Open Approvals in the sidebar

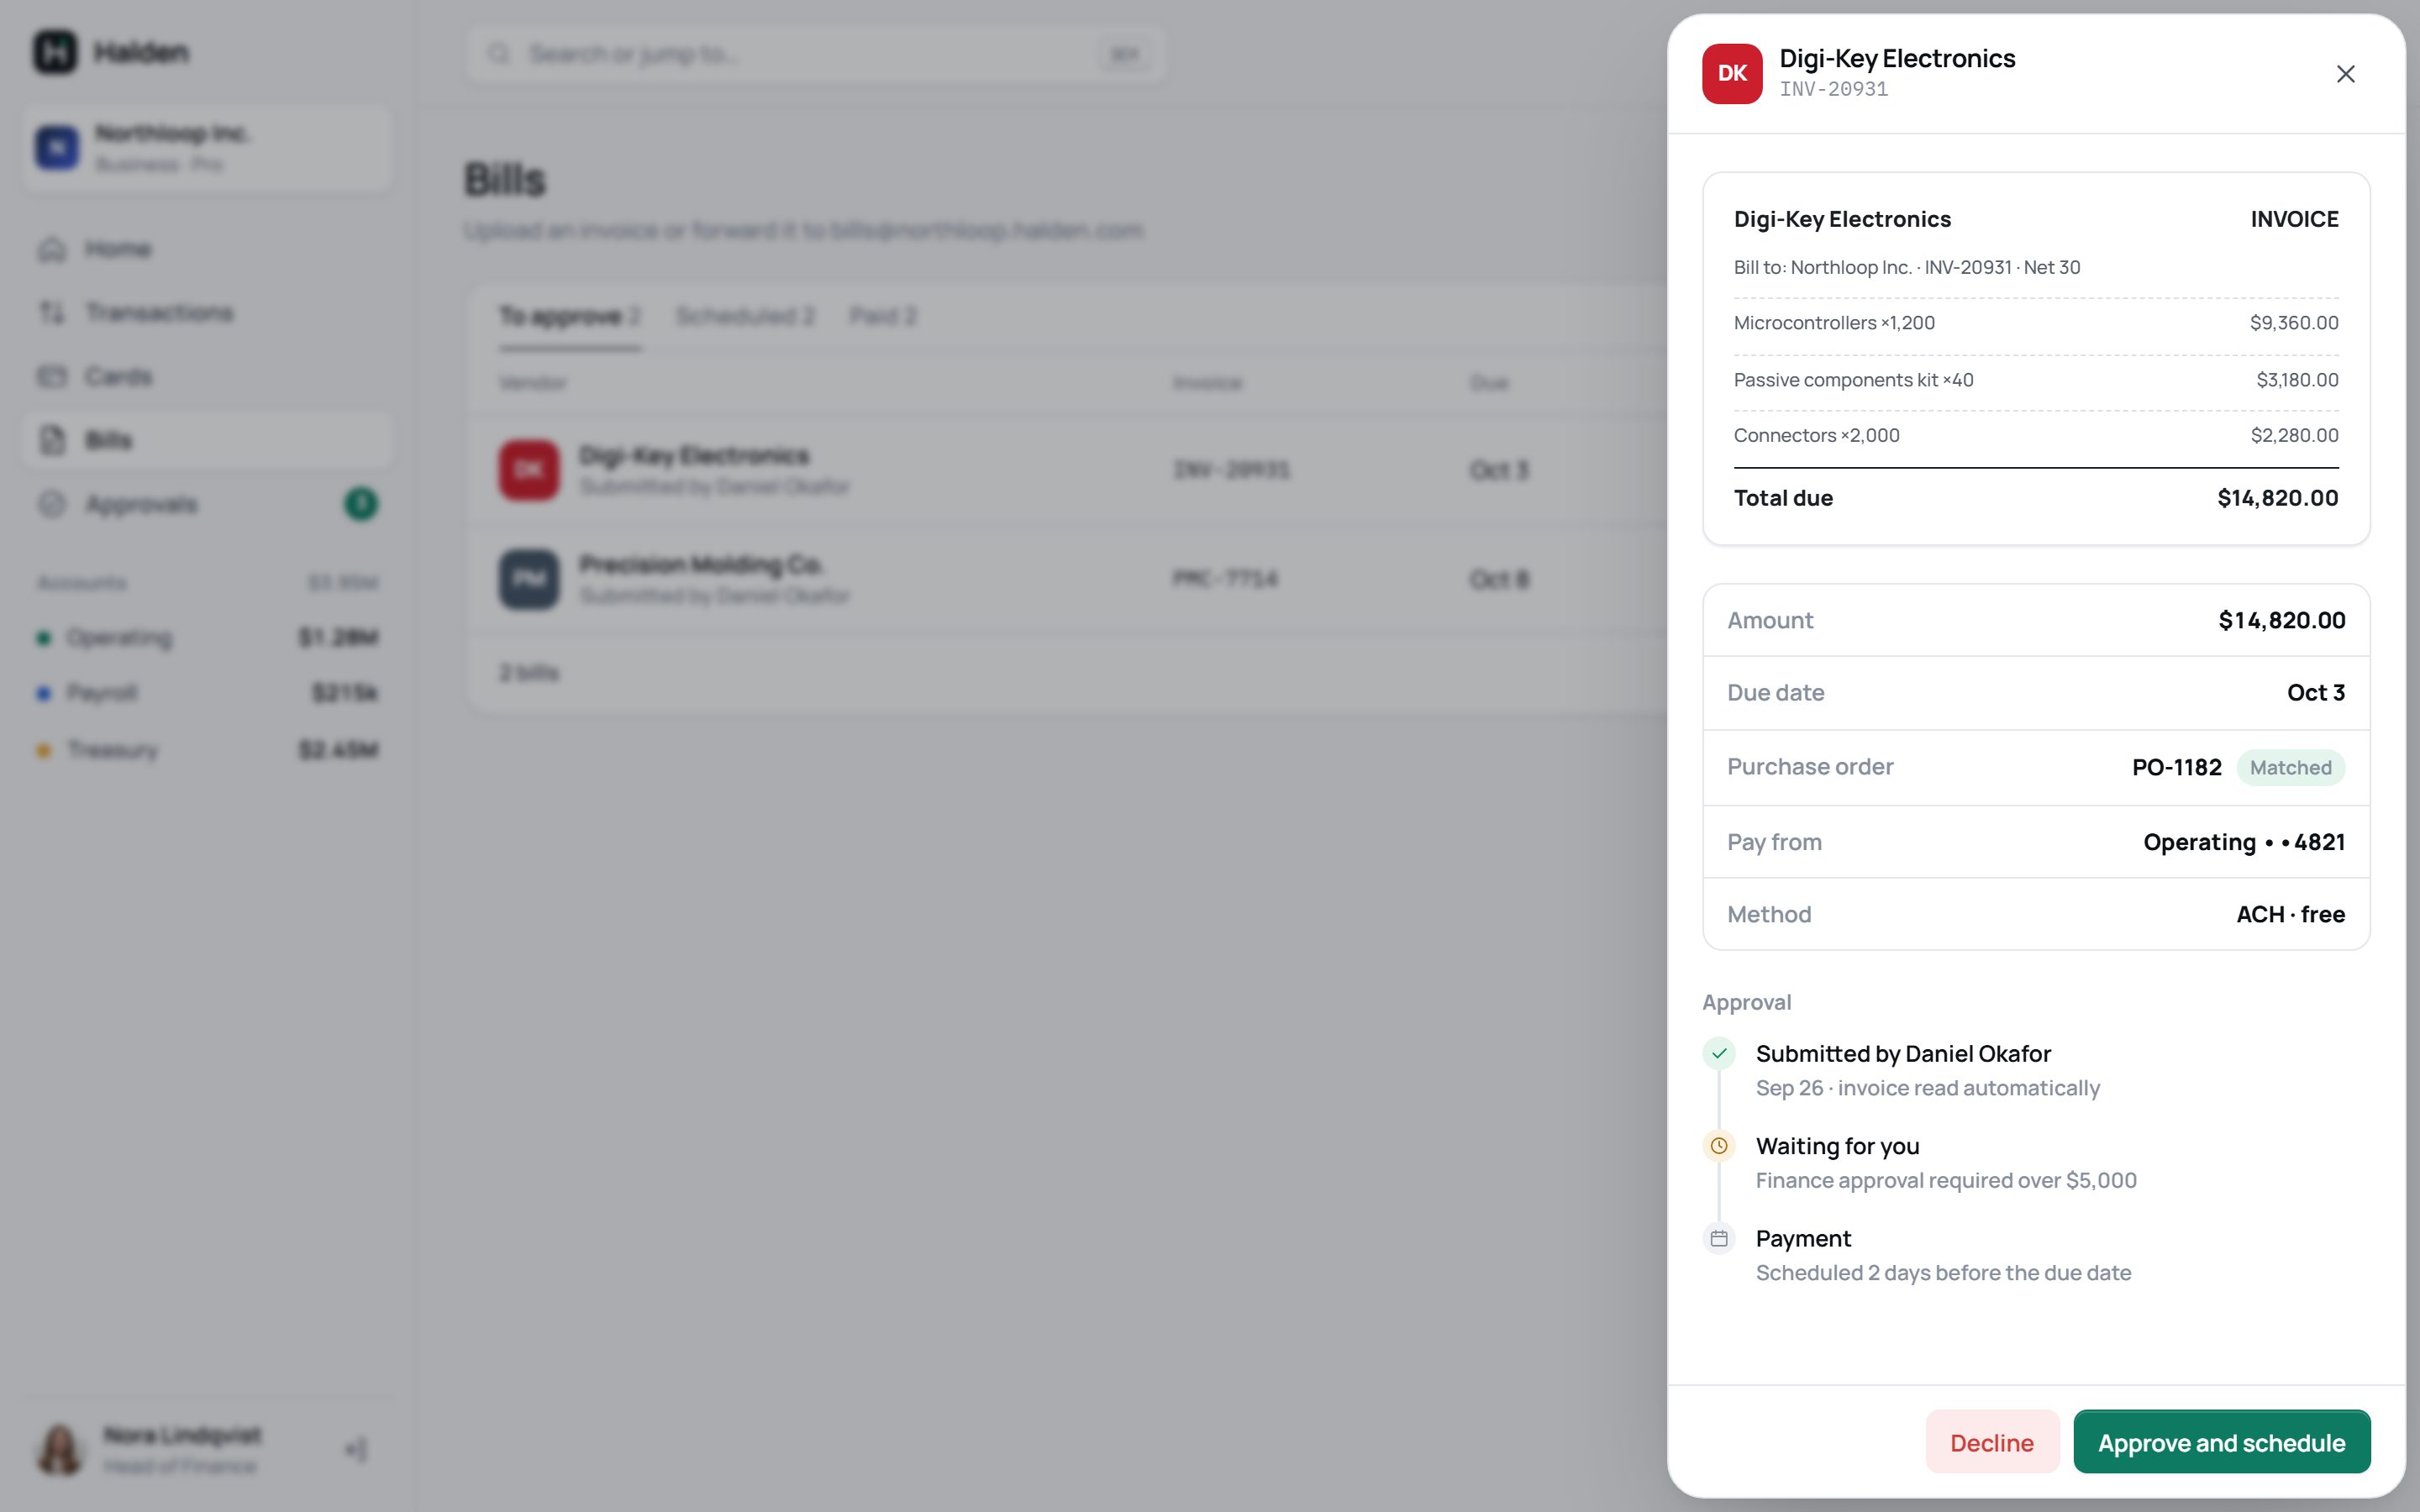point(207,504)
